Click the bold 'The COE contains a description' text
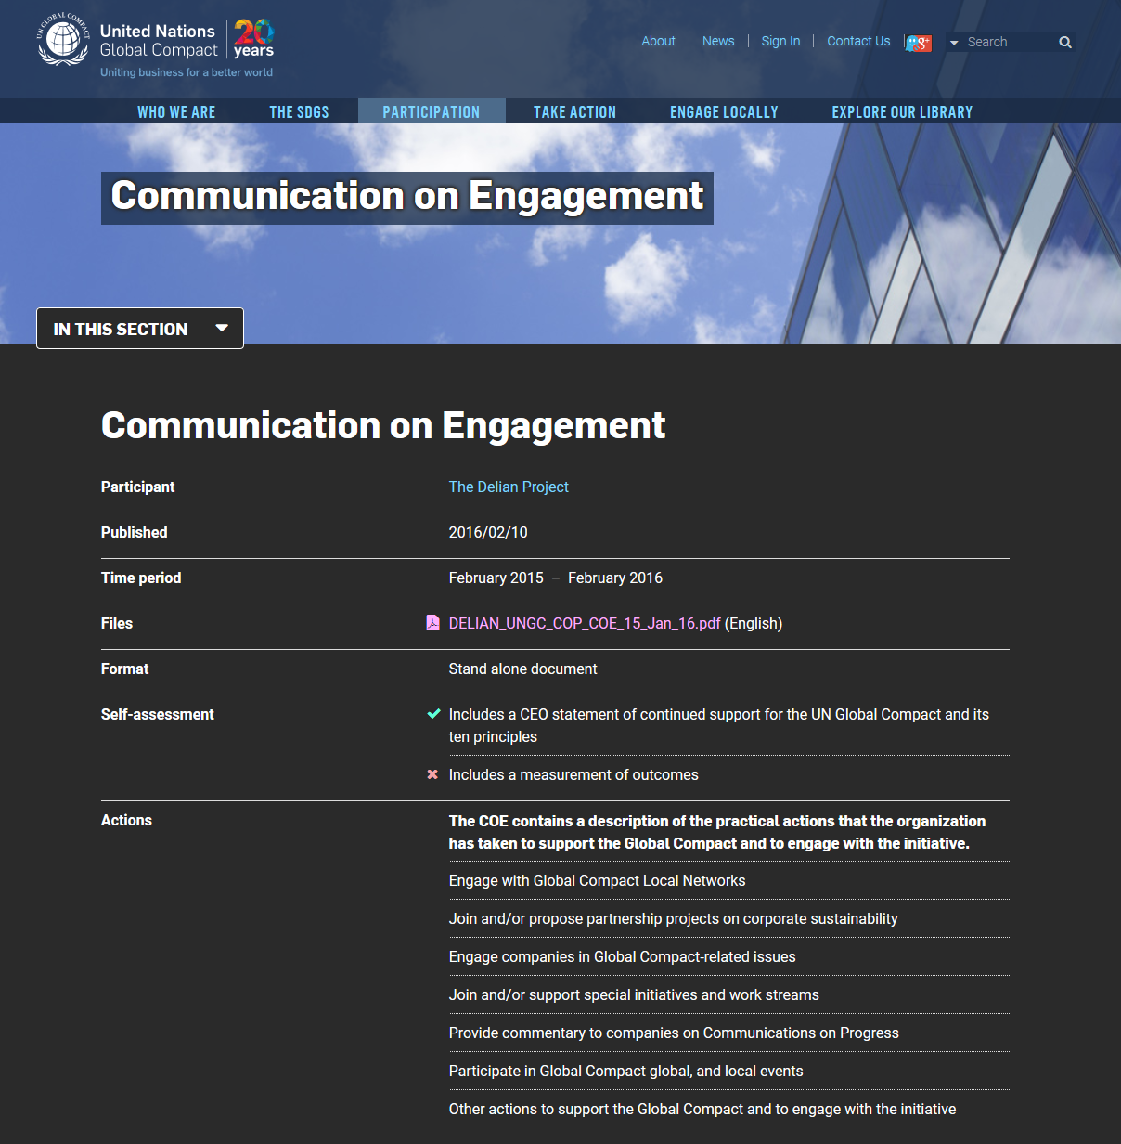Viewport: 1121px width, 1144px height. click(x=717, y=832)
